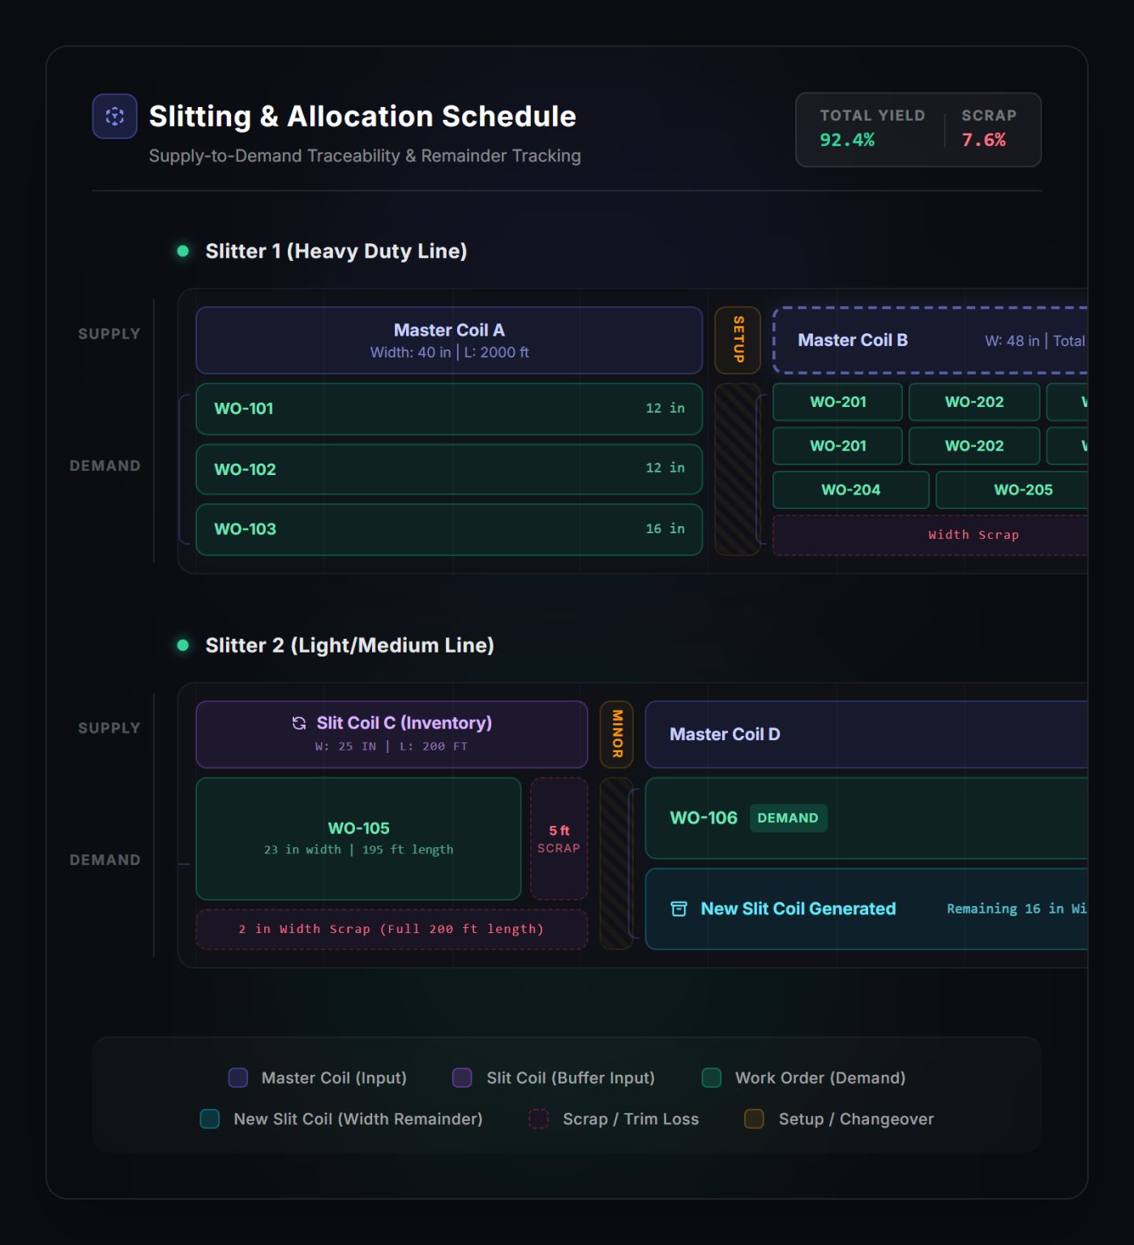Select work order WO-103 16 in
The width and height of the screenshot is (1134, 1245).
coord(449,529)
